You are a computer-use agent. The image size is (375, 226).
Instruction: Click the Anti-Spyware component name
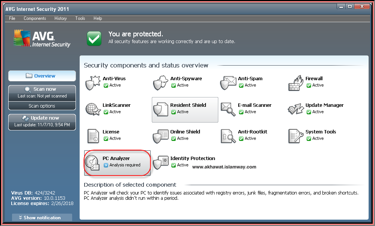coord(186,78)
